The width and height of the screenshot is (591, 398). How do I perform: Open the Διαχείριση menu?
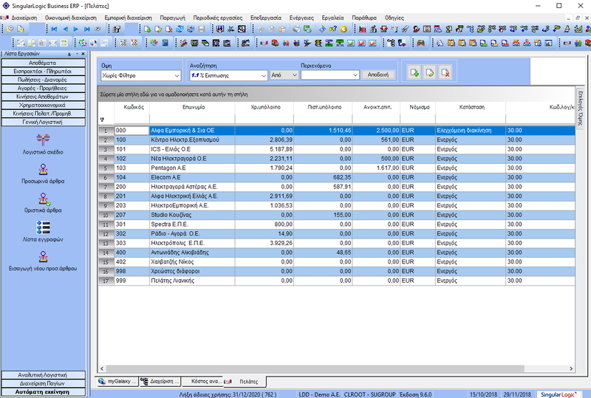point(24,18)
